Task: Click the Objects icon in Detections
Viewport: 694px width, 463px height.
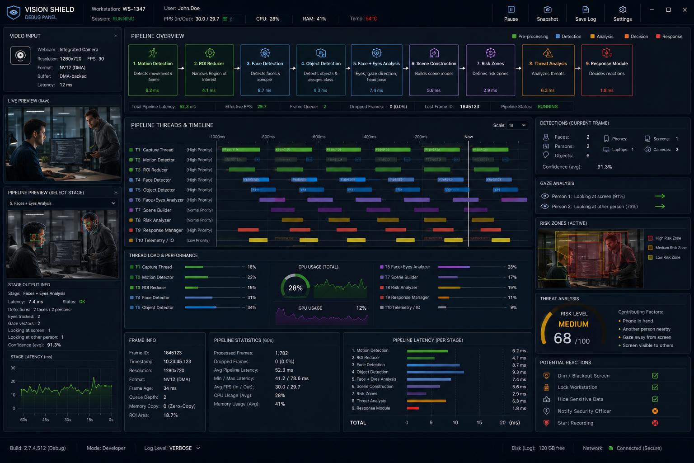Action: click(x=546, y=155)
